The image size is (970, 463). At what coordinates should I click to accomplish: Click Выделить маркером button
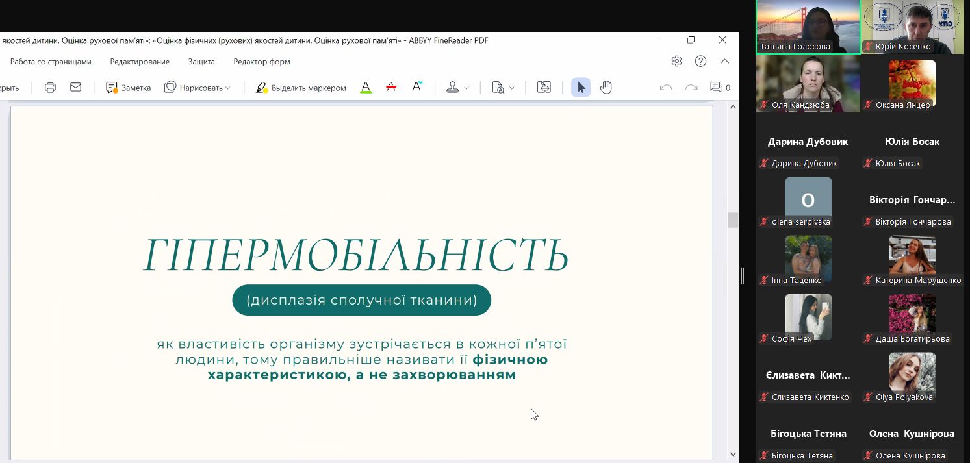tap(301, 88)
